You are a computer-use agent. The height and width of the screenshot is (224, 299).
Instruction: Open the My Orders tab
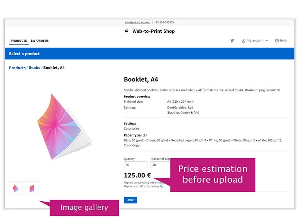pyautogui.click(x=40, y=41)
